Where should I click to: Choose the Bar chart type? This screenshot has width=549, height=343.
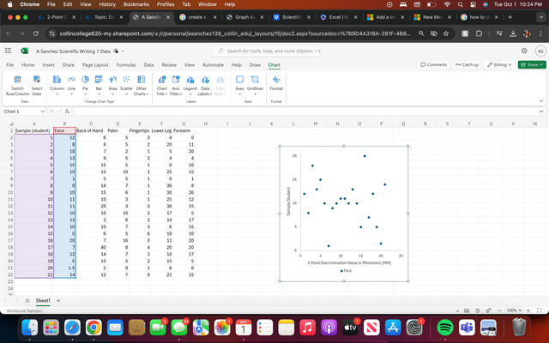pyautogui.click(x=99, y=86)
